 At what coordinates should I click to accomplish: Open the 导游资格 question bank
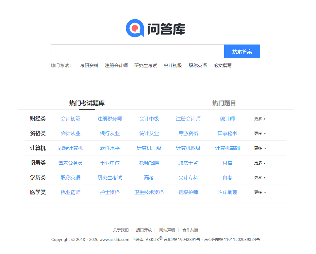tap(188, 134)
